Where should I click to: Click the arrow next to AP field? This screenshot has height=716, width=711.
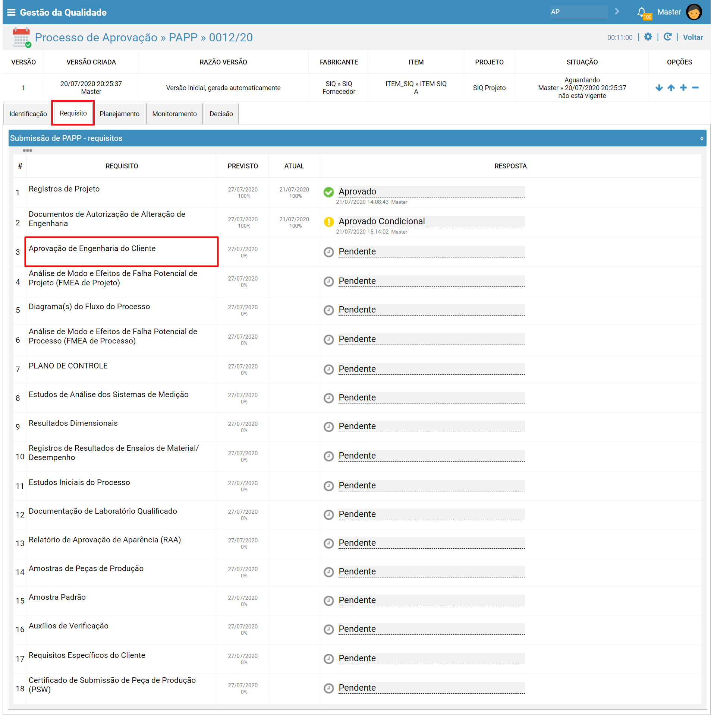click(x=617, y=12)
